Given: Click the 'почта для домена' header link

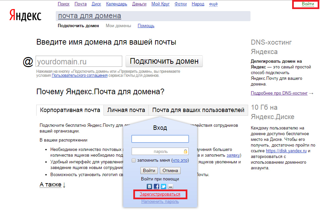Looking at the screenshot, I should 90,16.
